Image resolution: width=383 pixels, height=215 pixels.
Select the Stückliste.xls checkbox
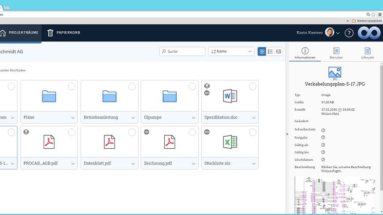click(x=253, y=132)
